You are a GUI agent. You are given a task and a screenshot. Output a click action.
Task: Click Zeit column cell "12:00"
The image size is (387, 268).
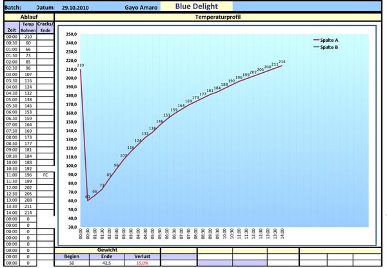(12, 187)
